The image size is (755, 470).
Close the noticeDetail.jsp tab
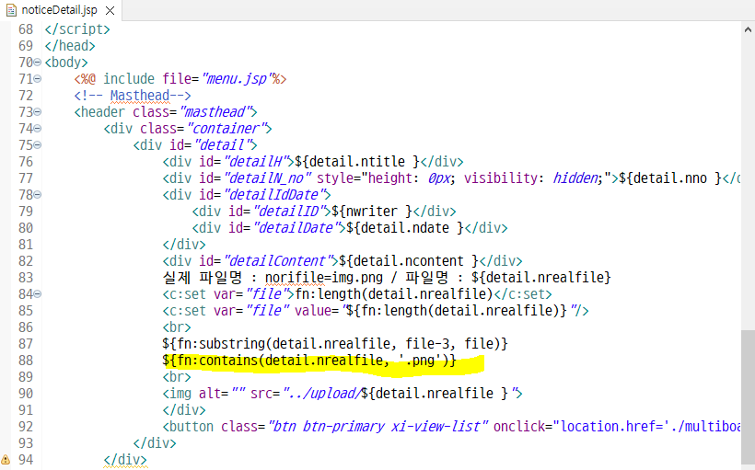tap(110, 11)
